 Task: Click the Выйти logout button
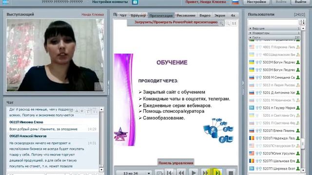click(300, 2)
